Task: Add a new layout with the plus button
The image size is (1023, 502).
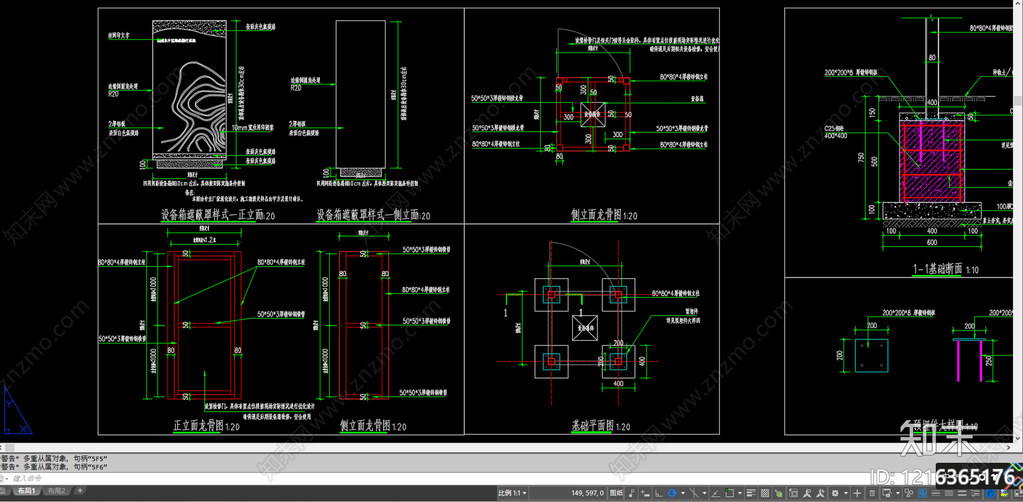Action: [80, 491]
